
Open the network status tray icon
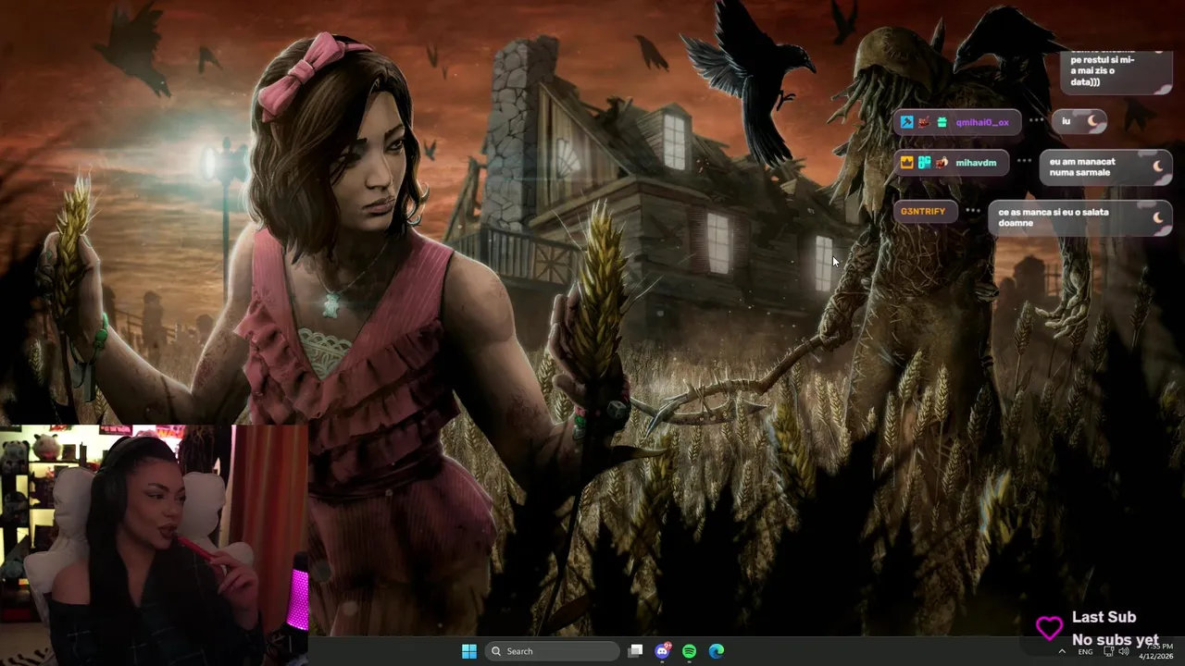(x=1109, y=651)
